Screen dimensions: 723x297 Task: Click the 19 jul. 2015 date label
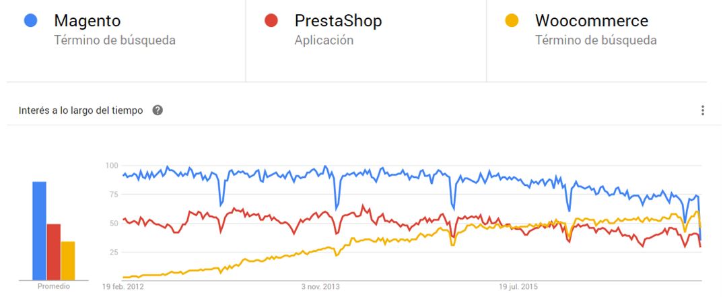pos(518,286)
